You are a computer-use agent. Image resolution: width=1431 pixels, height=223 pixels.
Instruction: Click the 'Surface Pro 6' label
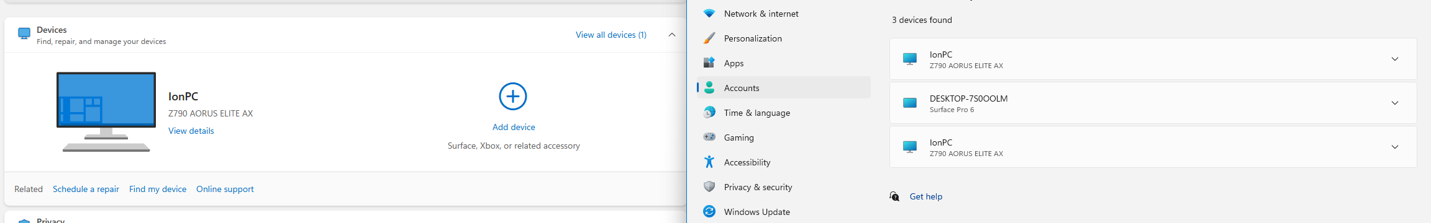(x=952, y=110)
